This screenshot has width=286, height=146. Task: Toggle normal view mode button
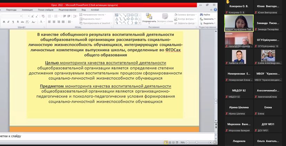(x=166, y=142)
